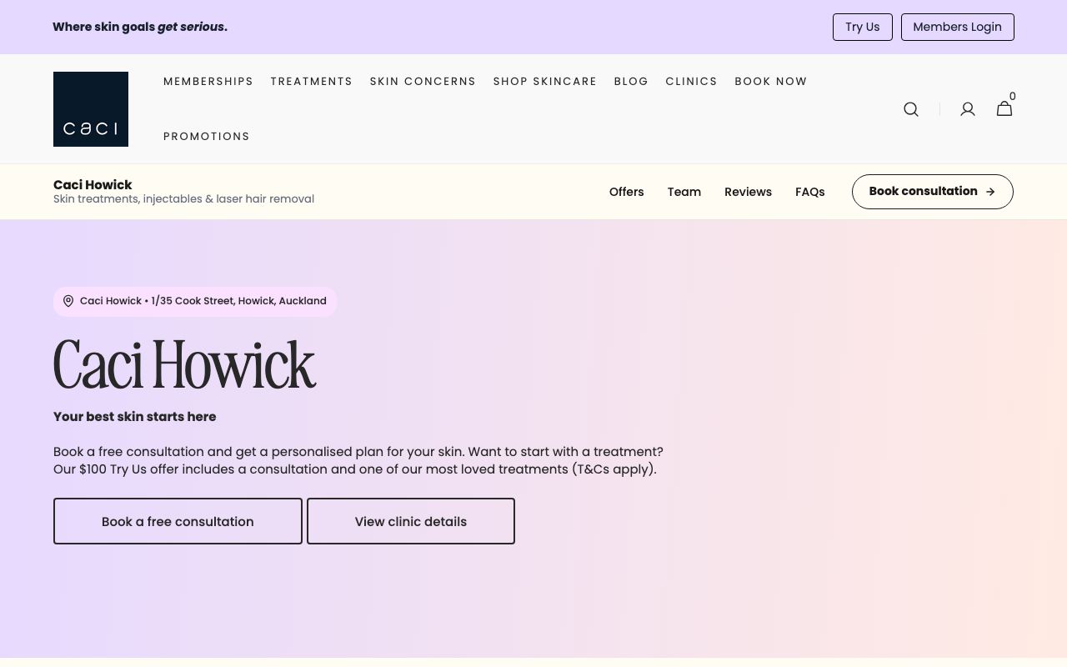Click 'Where skin goals get serious.' tagline

140,27
